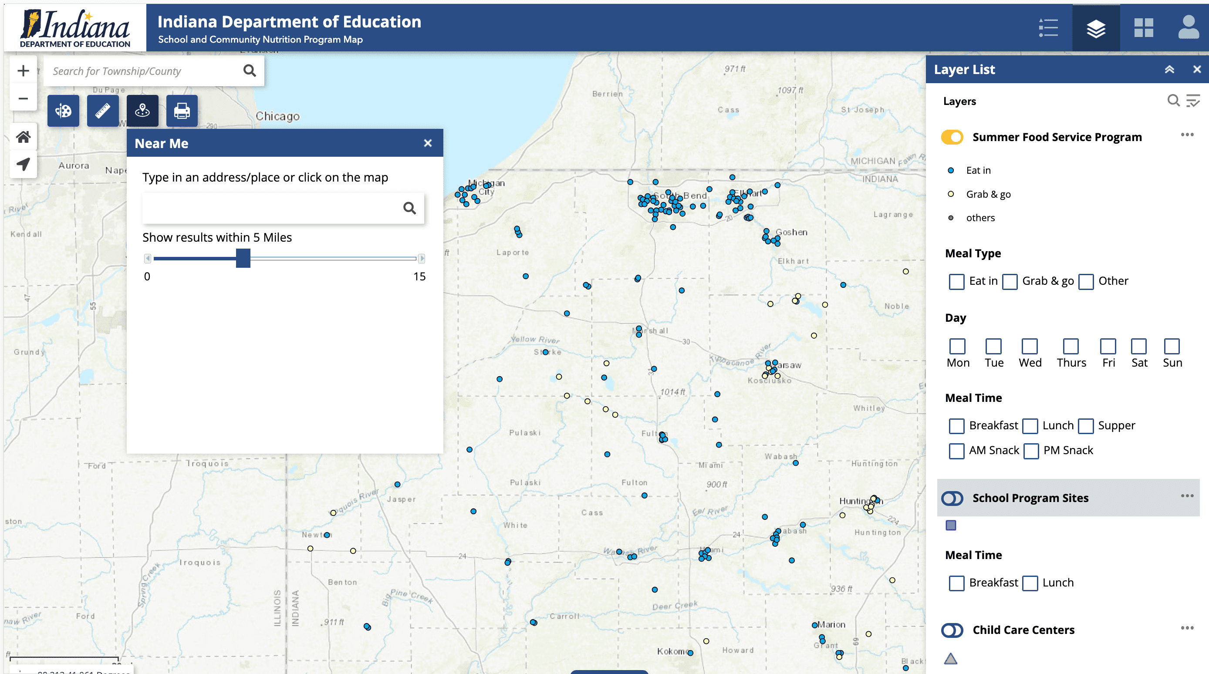The width and height of the screenshot is (1209, 674).
Task: Click the School Program Sites square legend symbol
Action: pyautogui.click(x=951, y=525)
